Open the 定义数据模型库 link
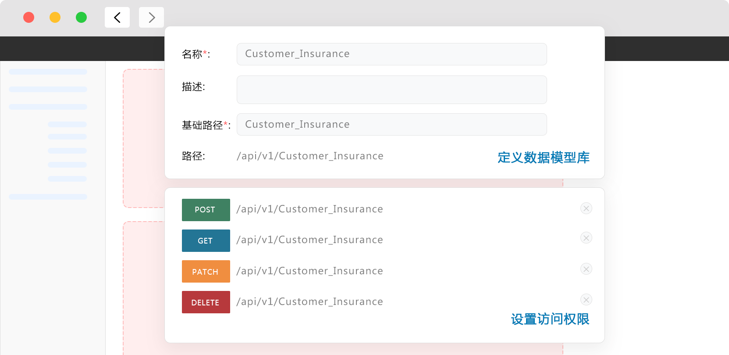 pyautogui.click(x=544, y=157)
